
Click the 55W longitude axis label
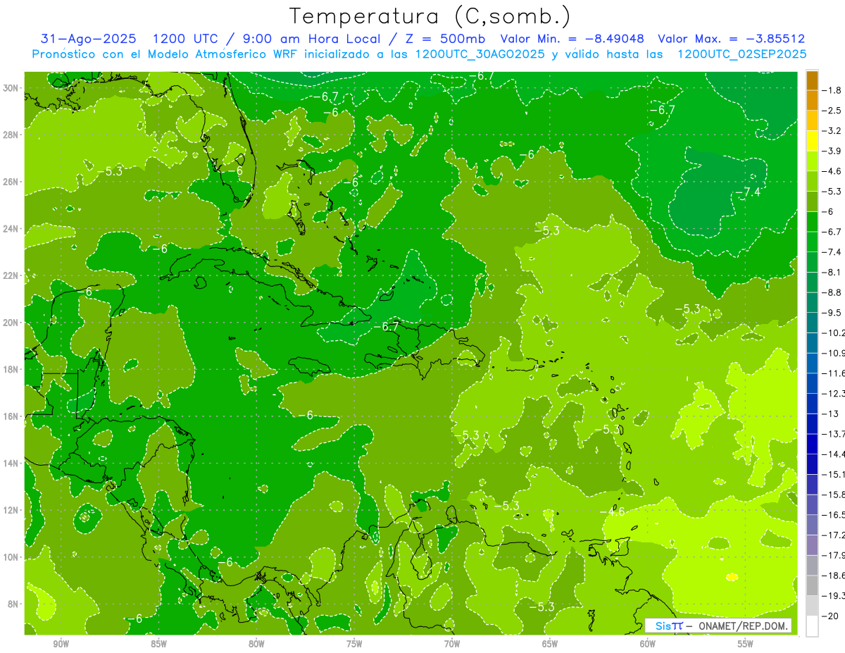click(x=746, y=644)
